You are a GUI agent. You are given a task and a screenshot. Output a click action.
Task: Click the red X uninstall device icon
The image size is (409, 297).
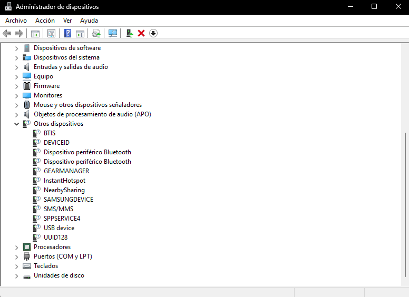[141, 33]
